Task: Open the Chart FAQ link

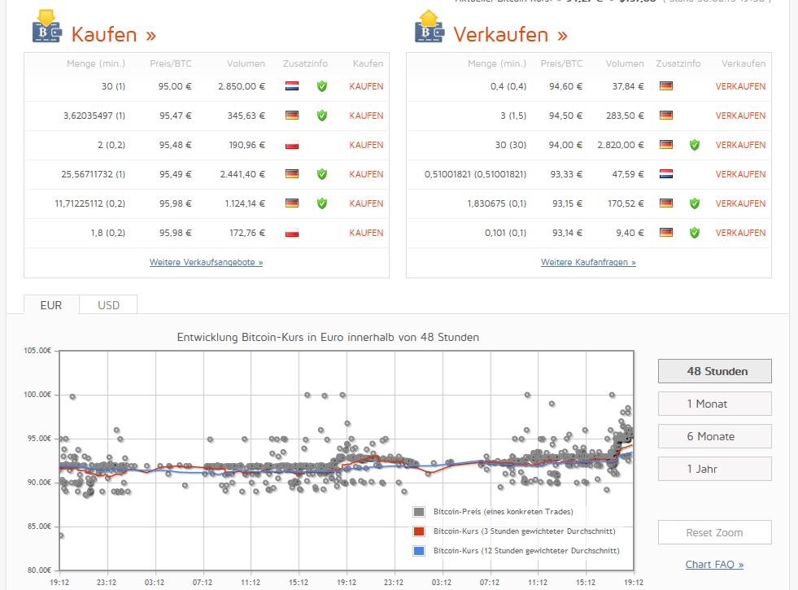Action: [x=714, y=565]
